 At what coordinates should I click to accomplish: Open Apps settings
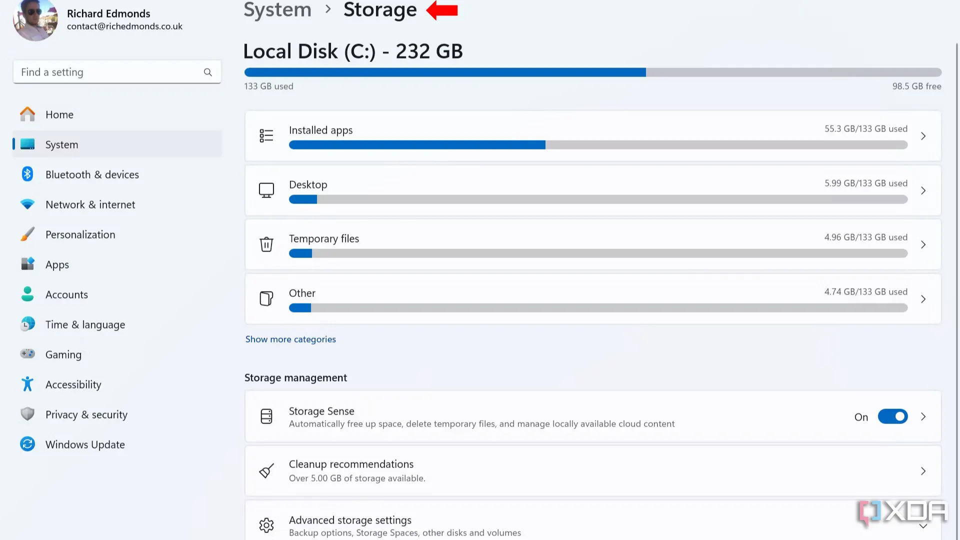(x=117, y=264)
